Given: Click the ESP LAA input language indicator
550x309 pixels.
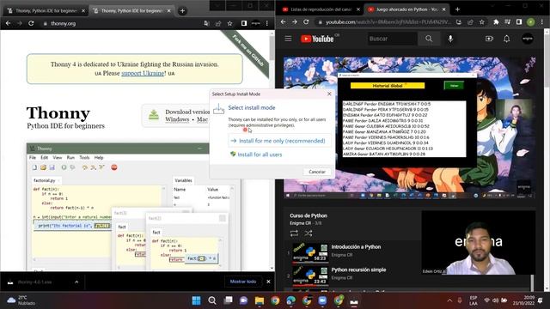Looking at the screenshot, I should pyautogui.click(x=474, y=300).
